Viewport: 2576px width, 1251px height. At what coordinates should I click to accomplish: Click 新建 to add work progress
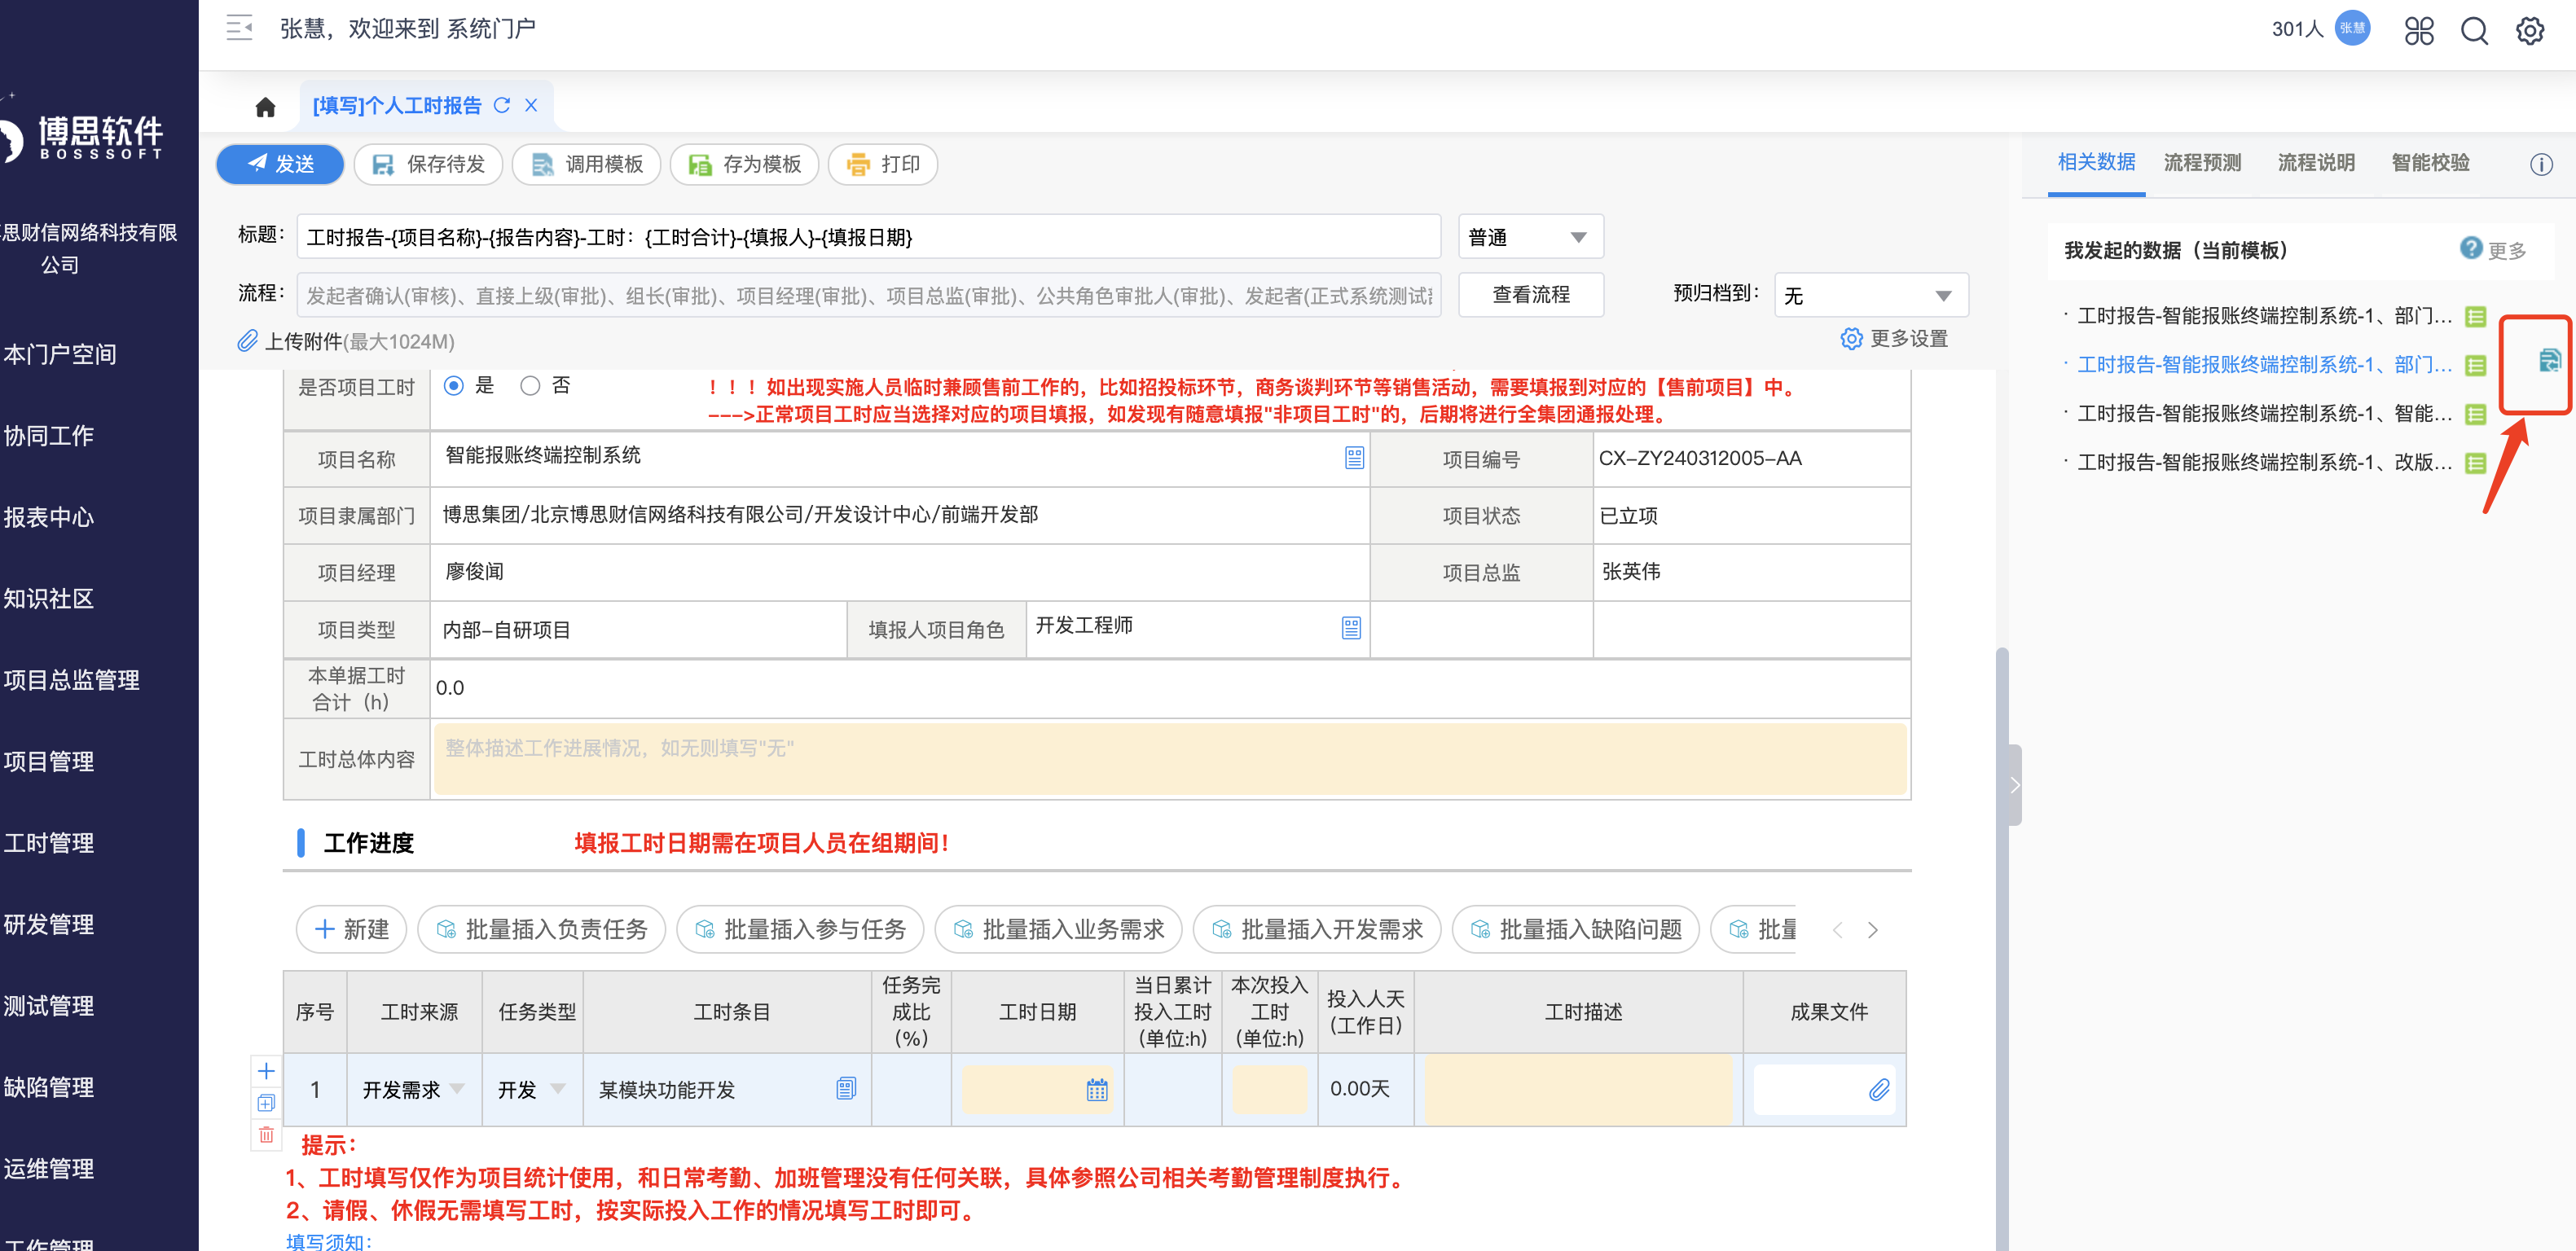351,930
